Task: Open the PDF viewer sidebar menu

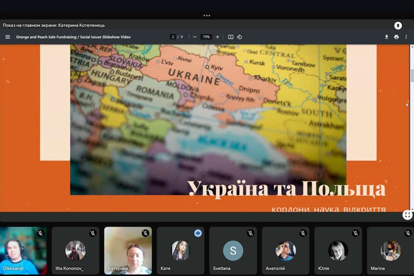Action: pos(8,37)
